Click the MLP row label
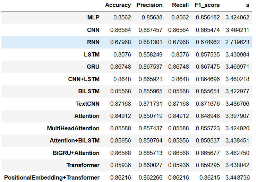Viewport: 256px width, 182px height. (x=93, y=17)
